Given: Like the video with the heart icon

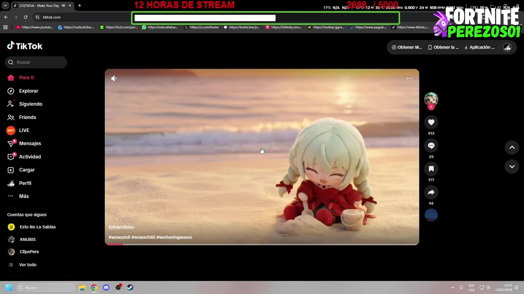Looking at the screenshot, I should (431, 122).
